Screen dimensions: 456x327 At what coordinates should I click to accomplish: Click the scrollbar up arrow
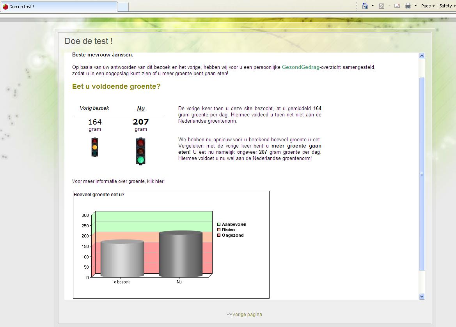pos(422,56)
